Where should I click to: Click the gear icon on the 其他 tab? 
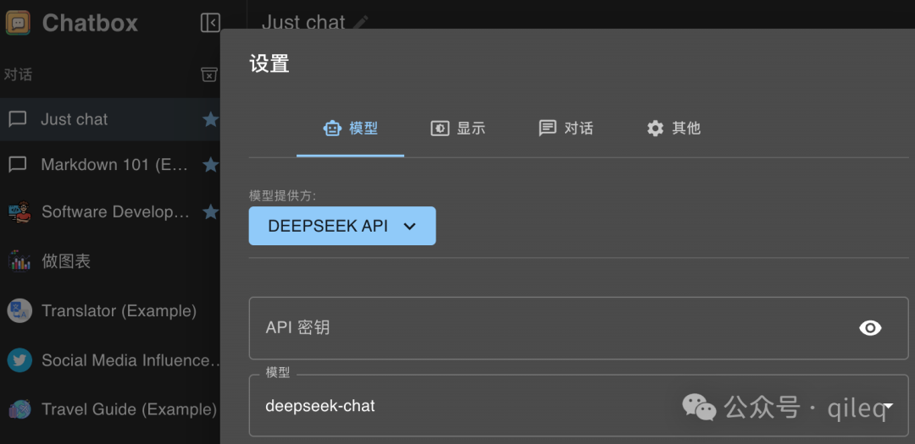655,129
